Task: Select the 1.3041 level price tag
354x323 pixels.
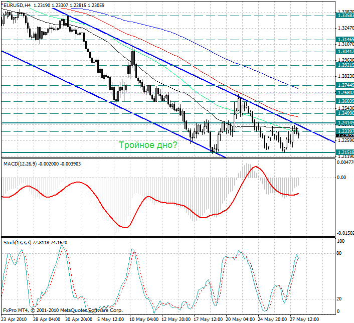Action: tap(345, 52)
